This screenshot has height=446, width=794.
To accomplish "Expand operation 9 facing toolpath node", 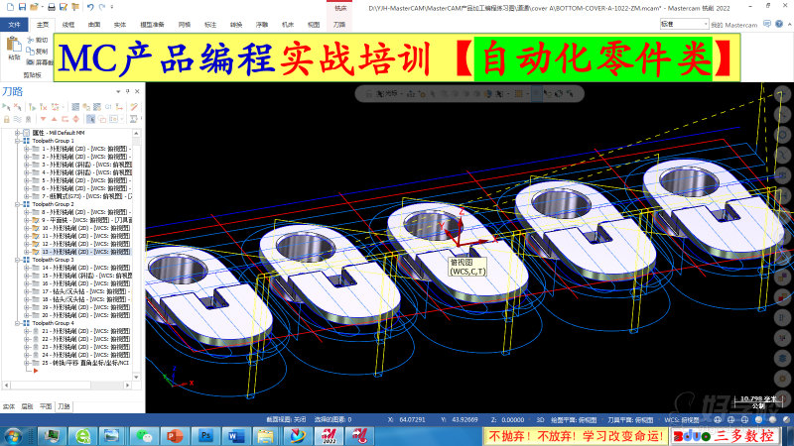I will 26,220.
